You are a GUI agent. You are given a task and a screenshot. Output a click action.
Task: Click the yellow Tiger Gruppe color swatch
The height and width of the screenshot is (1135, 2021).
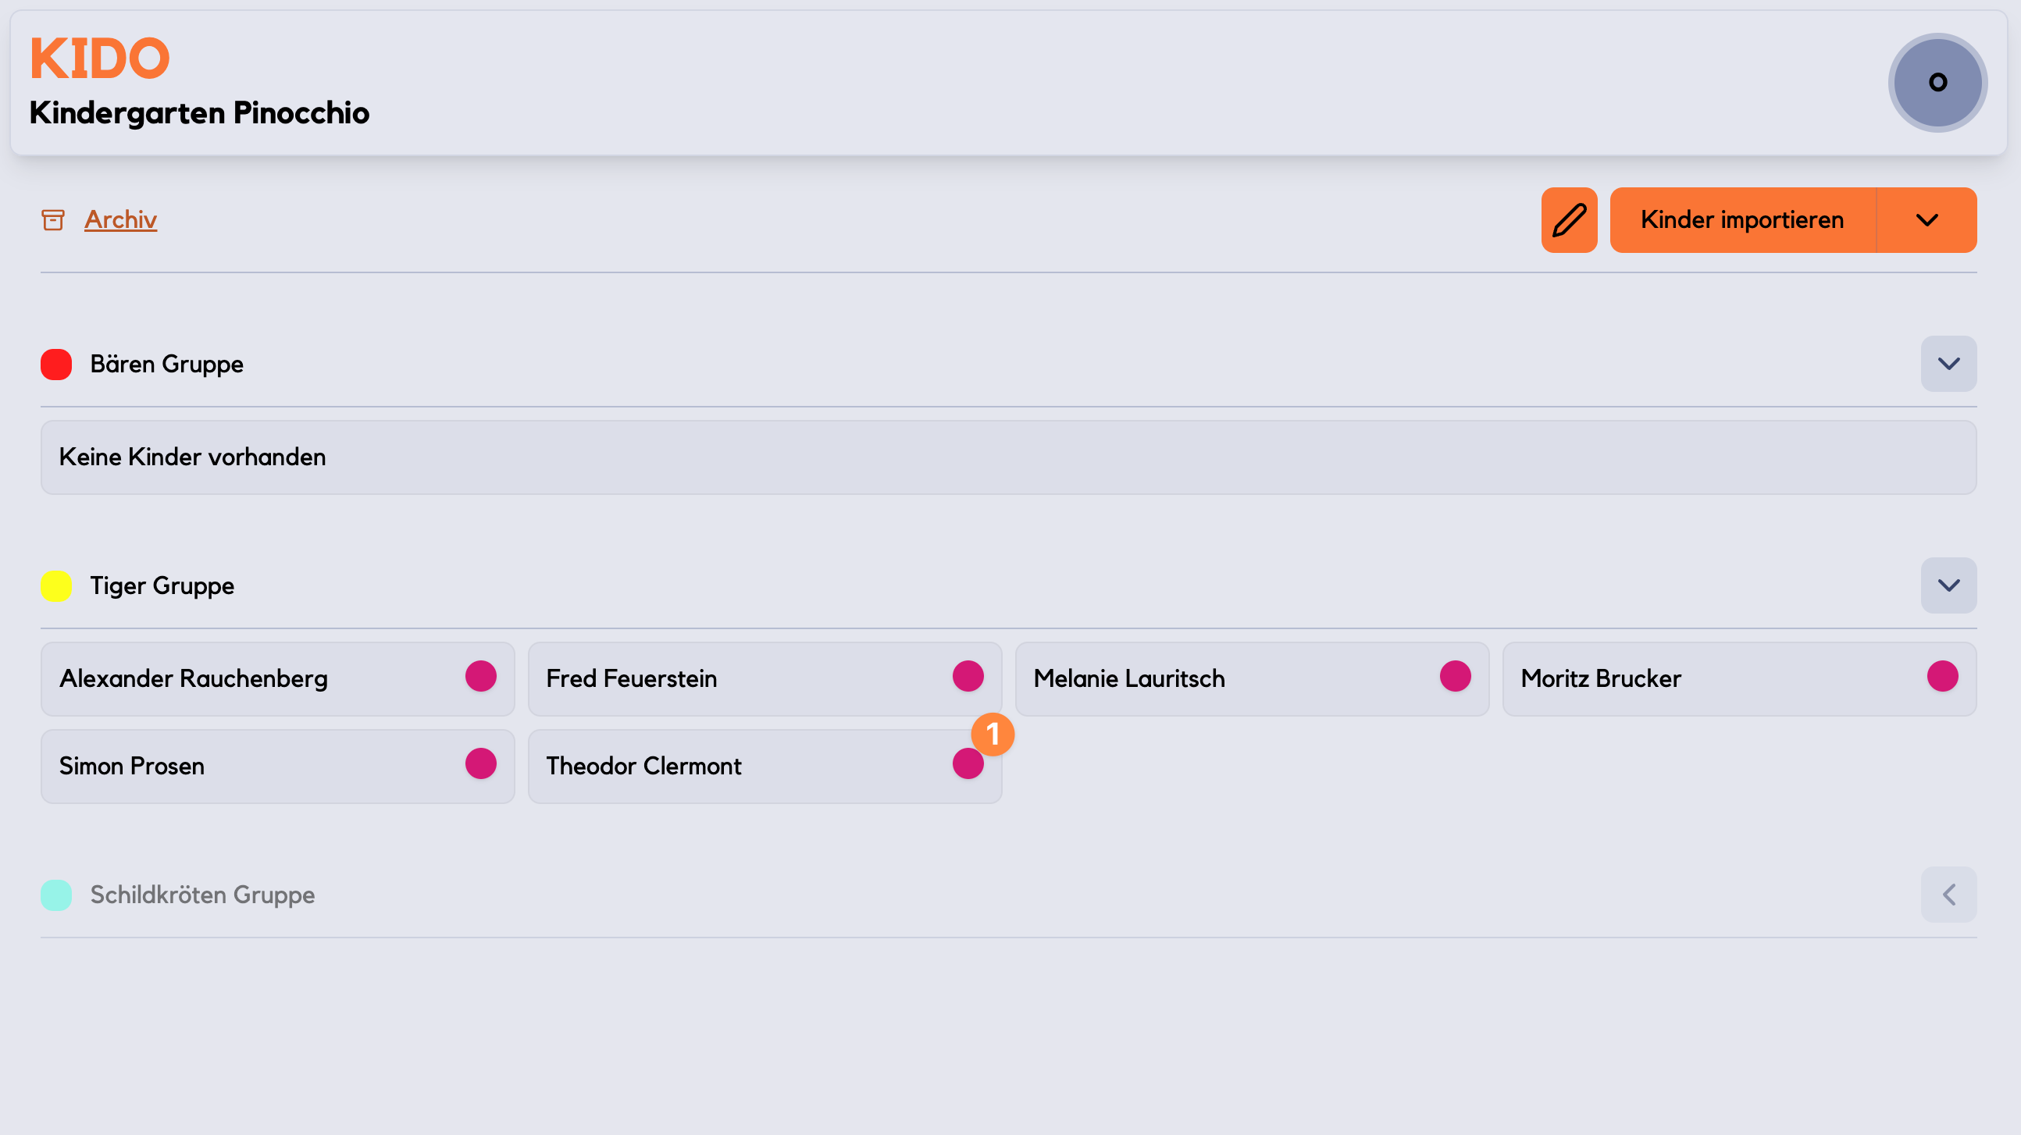pyautogui.click(x=56, y=586)
